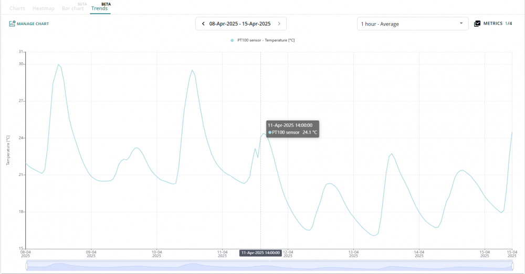525x274 pixels.
Task: Click the Metrics checklist icon
Action: [x=477, y=24]
